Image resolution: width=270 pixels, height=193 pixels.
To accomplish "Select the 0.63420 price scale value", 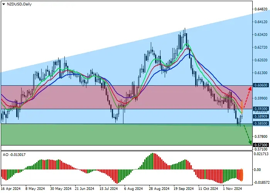I will (261, 35).
